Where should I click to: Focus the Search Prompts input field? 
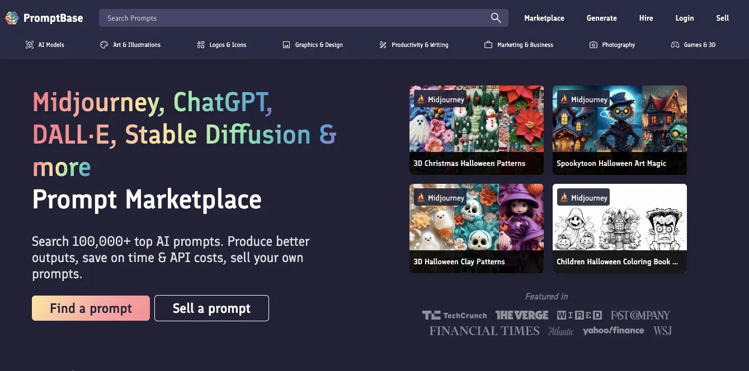click(291, 18)
